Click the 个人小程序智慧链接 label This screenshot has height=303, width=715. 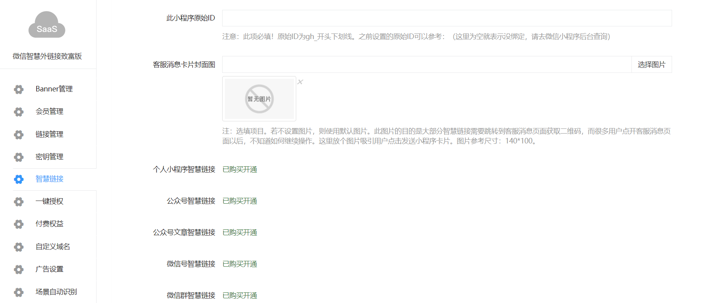tap(184, 169)
